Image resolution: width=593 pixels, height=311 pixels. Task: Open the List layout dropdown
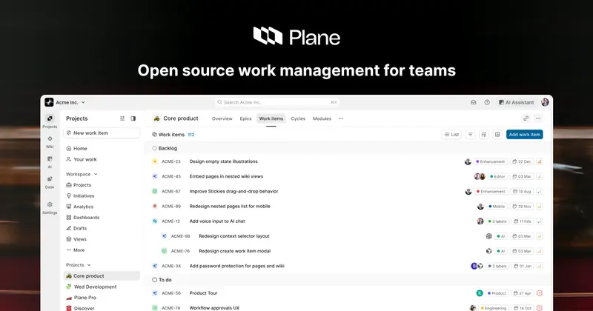click(451, 135)
